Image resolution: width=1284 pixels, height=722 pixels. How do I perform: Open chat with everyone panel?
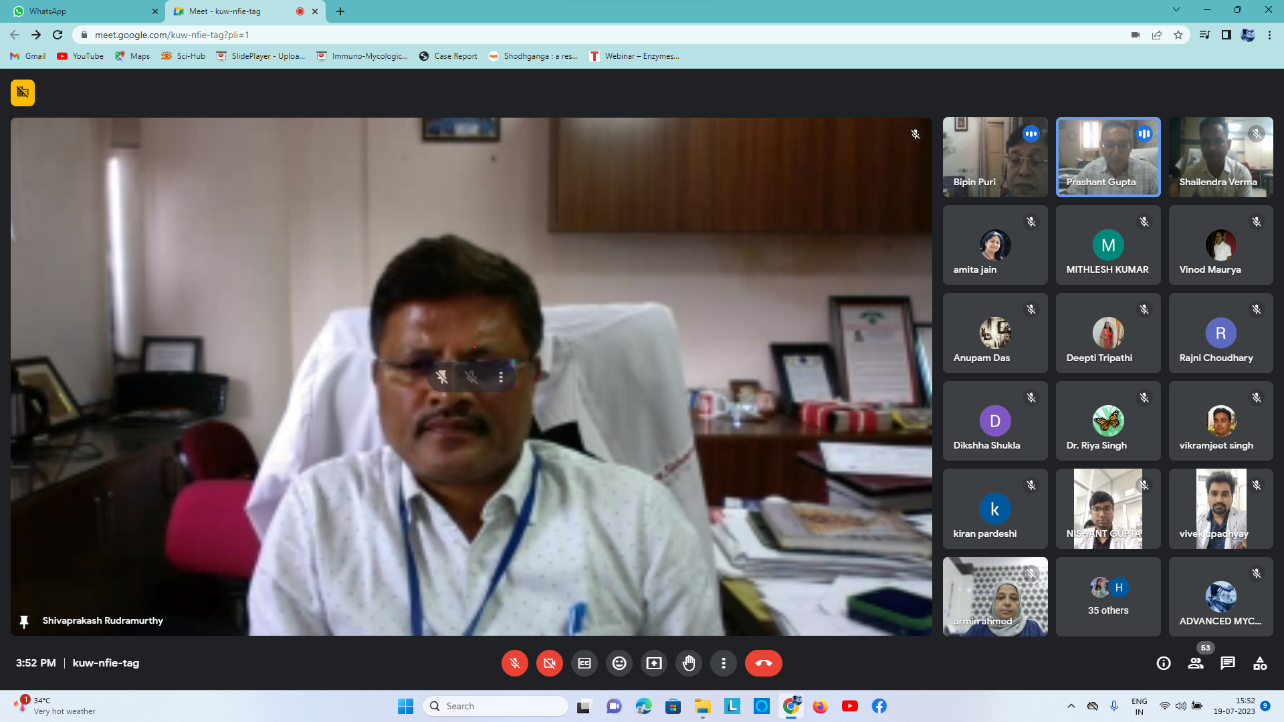click(x=1228, y=663)
